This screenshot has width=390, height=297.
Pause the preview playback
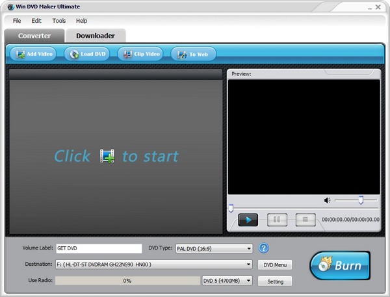(277, 220)
